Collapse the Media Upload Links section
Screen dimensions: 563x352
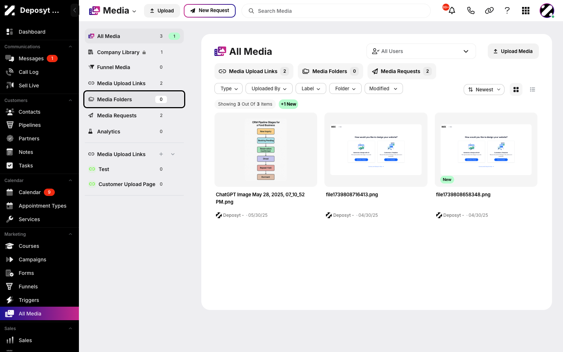(x=173, y=154)
